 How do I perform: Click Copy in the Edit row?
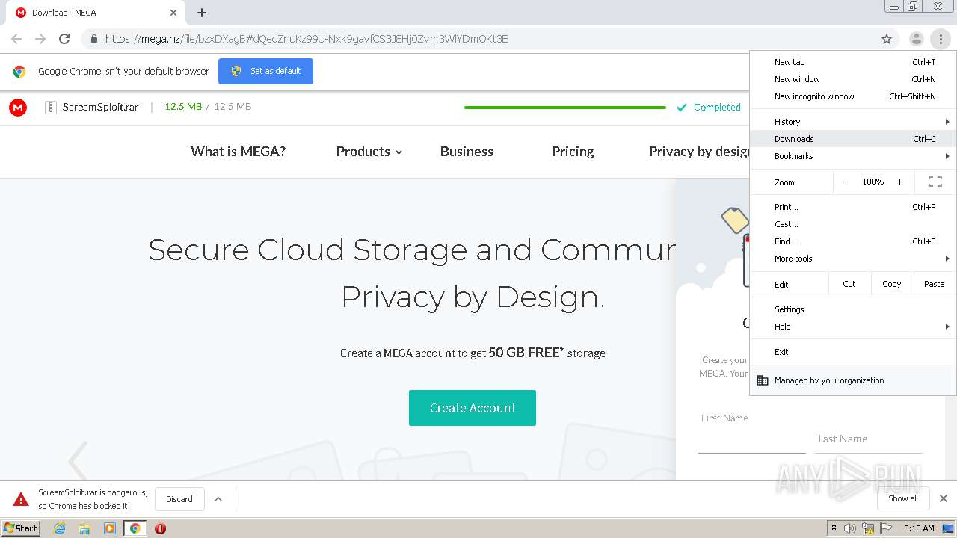pos(891,284)
